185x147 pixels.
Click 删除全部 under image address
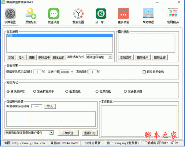point(160,57)
